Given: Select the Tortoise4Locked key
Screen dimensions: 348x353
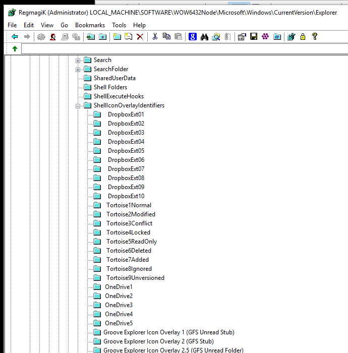Looking at the screenshot, I should point(128,232).
